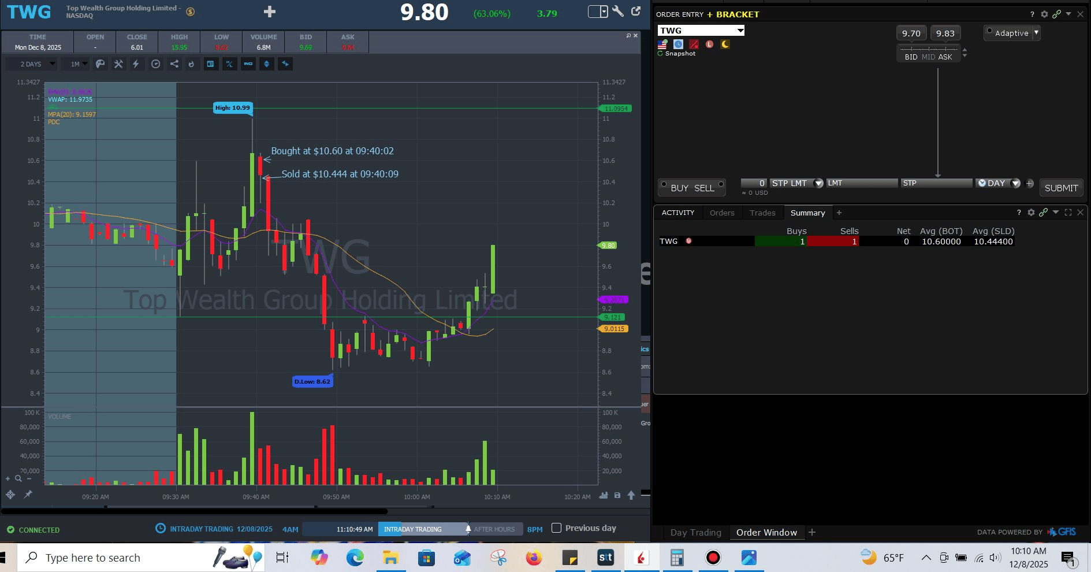Click the dollar coin icon beside company name
This screenshot has width=1091, height=572.
[x=191, y=12]
